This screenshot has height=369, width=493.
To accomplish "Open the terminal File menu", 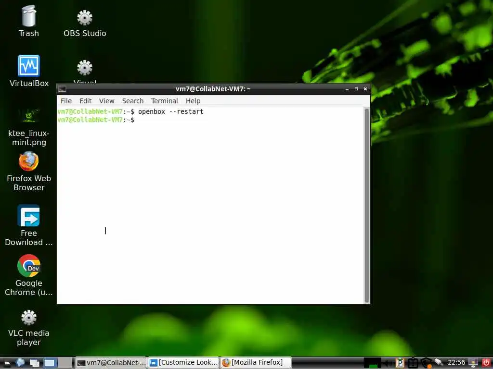I will coord(66,101).
